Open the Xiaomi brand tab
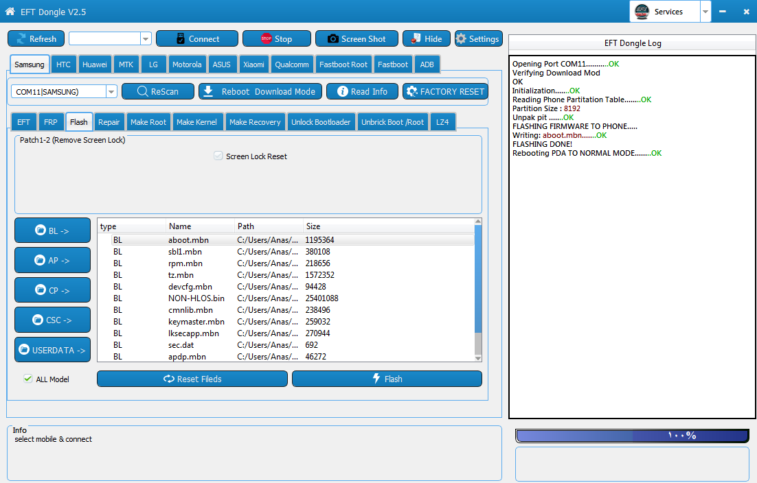The width and height of the screenshot is (757, 483). [253, 64]
